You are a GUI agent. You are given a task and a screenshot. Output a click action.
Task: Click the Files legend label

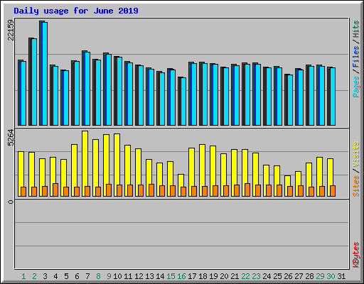tap(355, 57)
